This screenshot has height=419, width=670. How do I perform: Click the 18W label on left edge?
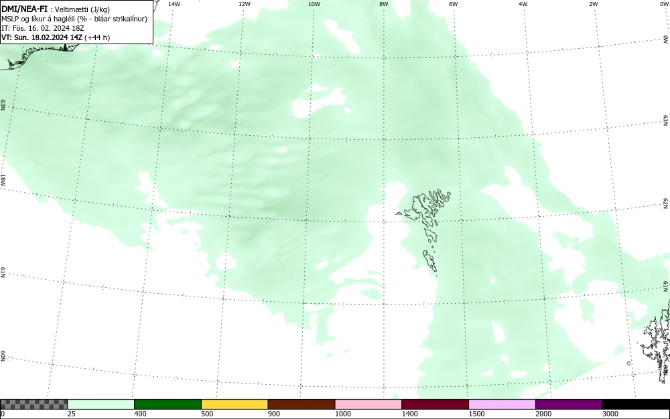(3, 179)
